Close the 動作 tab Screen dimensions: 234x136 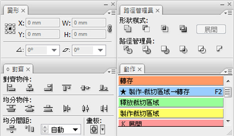140,69
